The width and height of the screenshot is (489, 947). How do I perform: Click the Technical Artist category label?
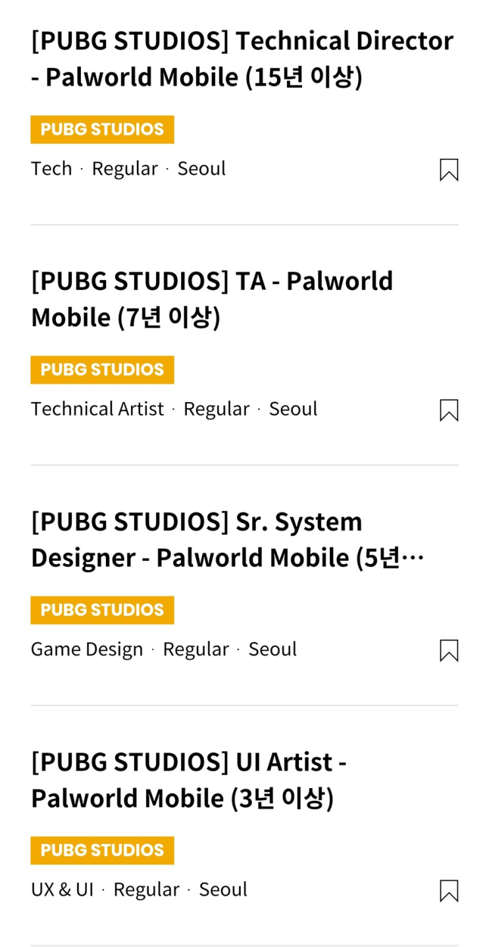coord(97,409)
